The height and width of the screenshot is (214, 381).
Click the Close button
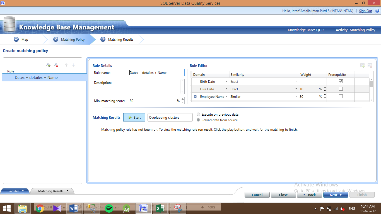[x=283, y=195]
